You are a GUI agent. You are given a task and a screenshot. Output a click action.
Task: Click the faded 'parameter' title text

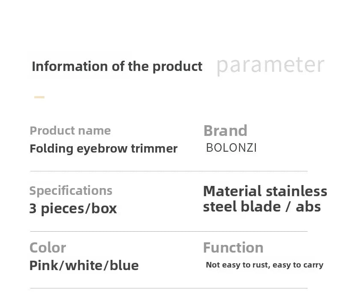270,65
